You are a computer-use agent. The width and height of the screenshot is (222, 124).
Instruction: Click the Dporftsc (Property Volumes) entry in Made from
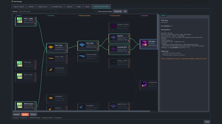[x=172, y=53]
